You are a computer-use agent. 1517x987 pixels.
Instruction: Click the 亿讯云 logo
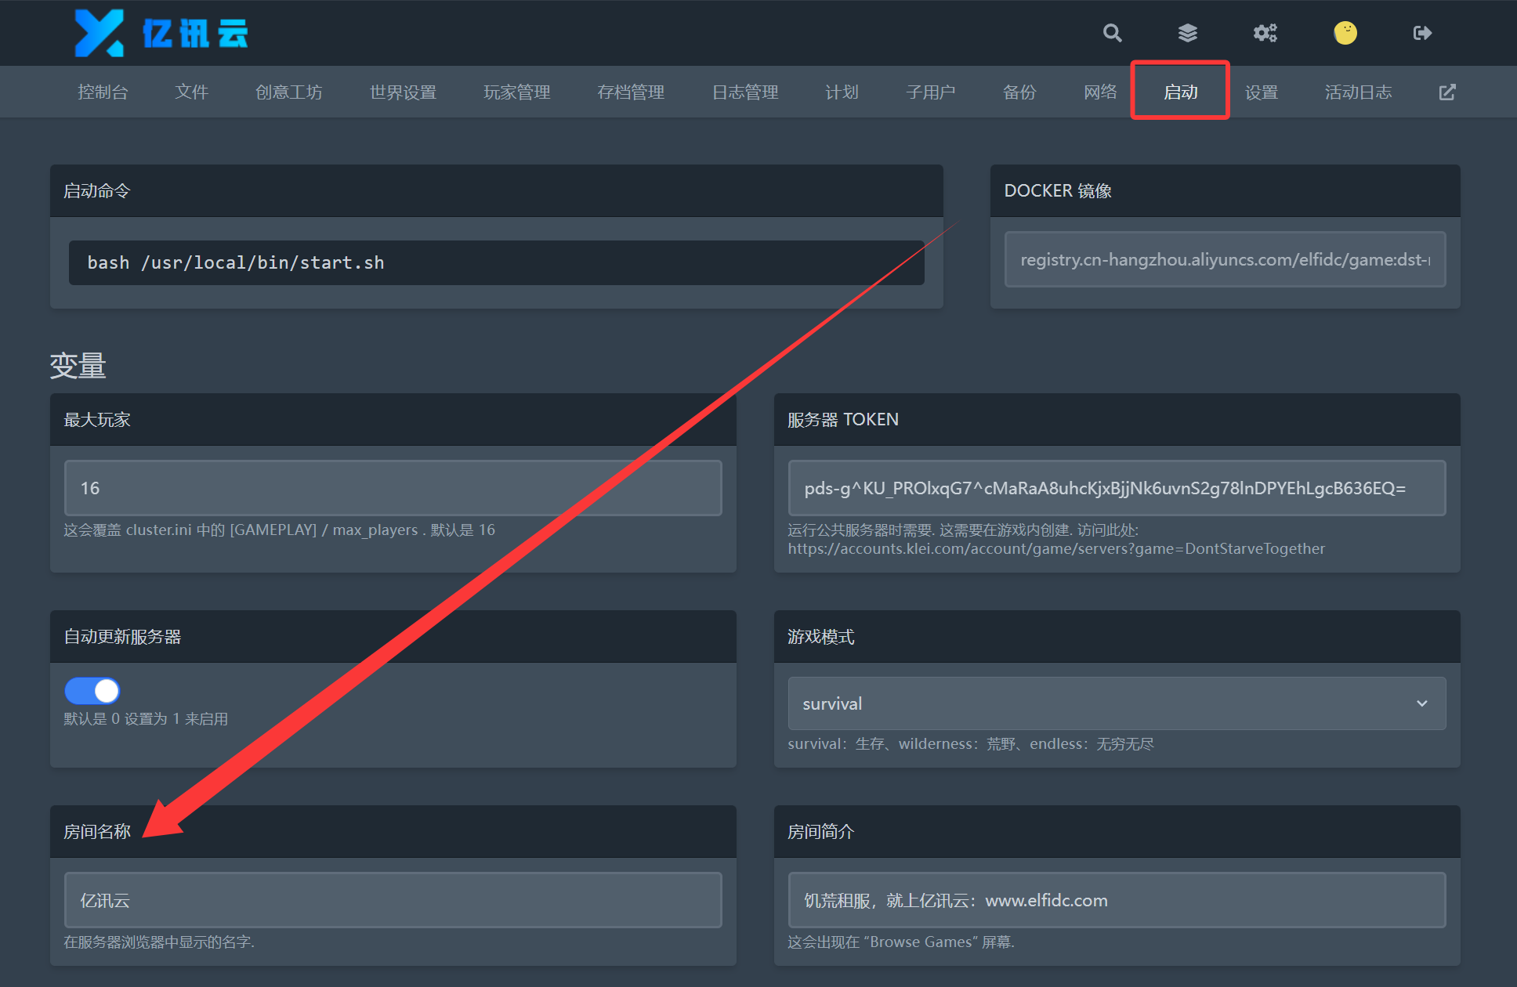tap(161, 33)
